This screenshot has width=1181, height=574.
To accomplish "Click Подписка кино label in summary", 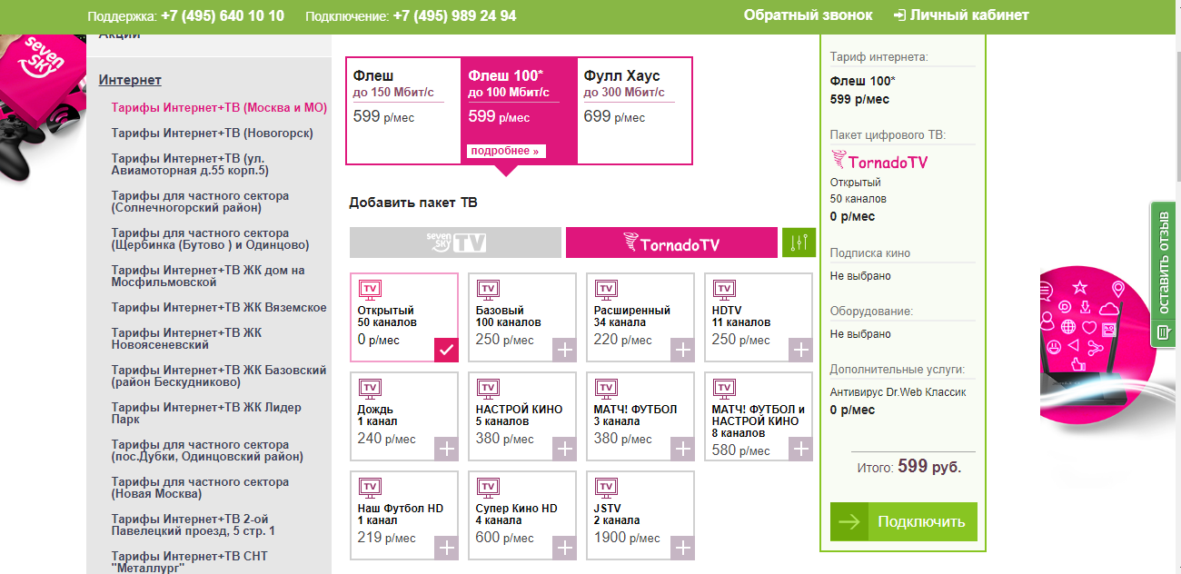I will 870,253.
